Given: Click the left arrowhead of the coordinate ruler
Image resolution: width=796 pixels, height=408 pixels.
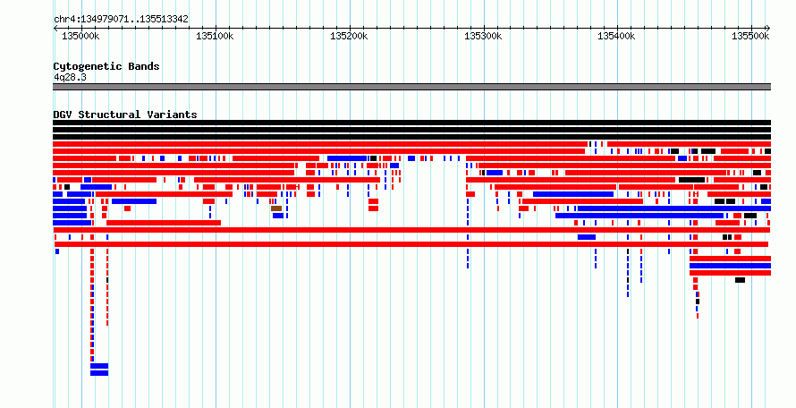Looking at the screenshot, I should [55, 29].
